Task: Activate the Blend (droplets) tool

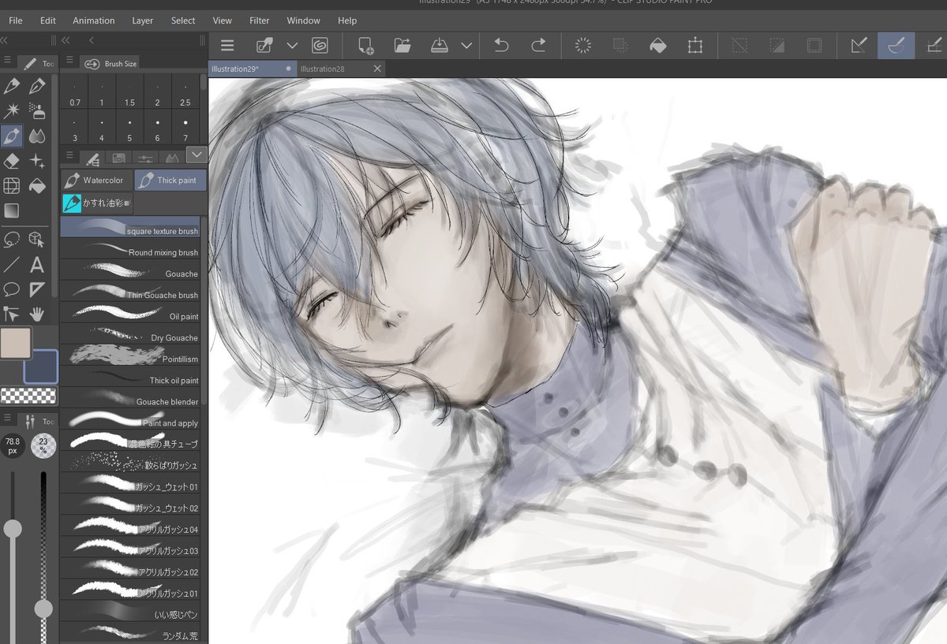Action: coord(36,136)
